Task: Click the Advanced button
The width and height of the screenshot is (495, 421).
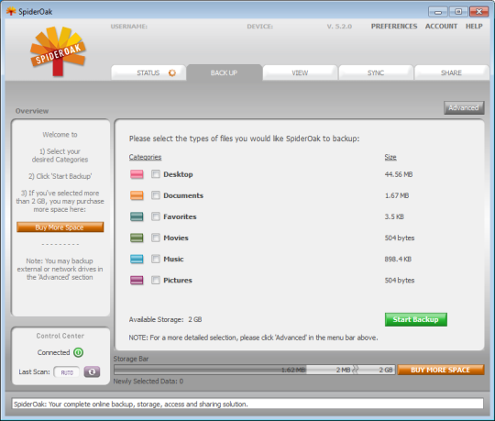Action: 464,107
